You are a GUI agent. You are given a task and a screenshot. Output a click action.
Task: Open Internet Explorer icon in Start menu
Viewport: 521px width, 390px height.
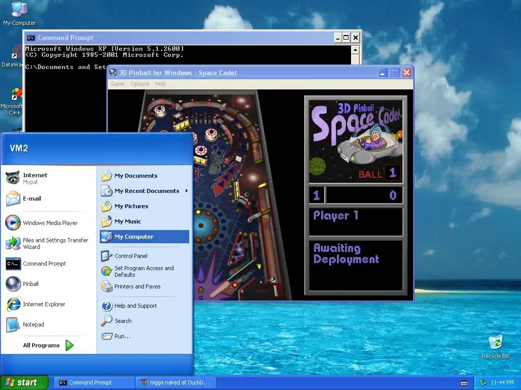coord(13,304)
